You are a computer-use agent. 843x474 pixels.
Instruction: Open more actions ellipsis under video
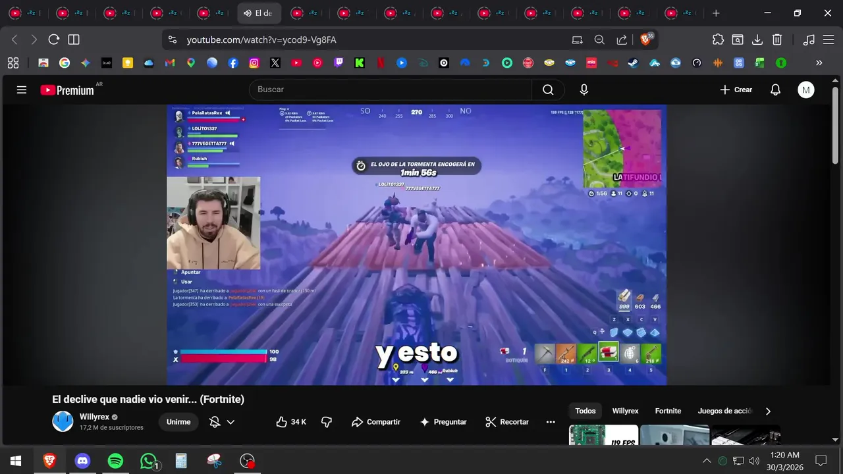[551, 422]
